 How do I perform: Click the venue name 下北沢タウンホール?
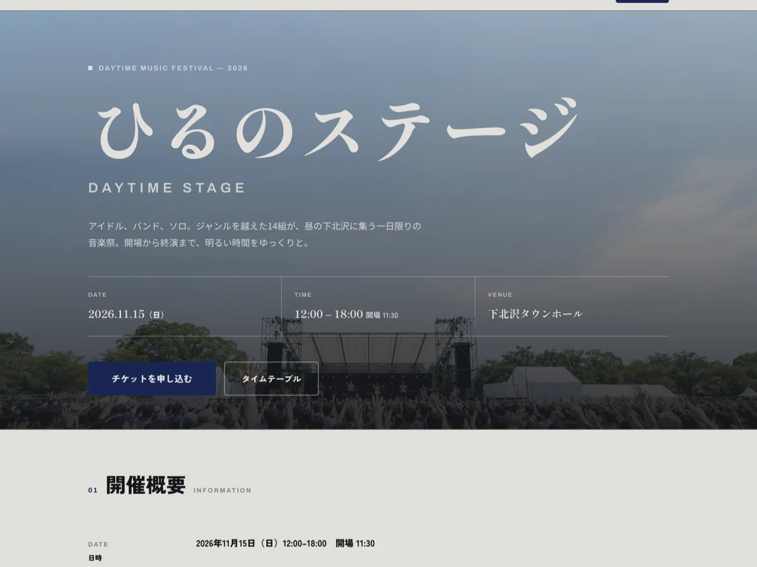click(x=535, y=314)
